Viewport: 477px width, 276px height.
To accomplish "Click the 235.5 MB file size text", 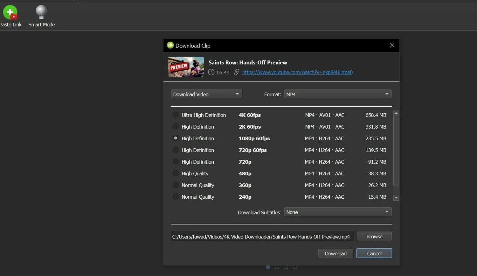I will pyautogui.click(x=376, y=138).
